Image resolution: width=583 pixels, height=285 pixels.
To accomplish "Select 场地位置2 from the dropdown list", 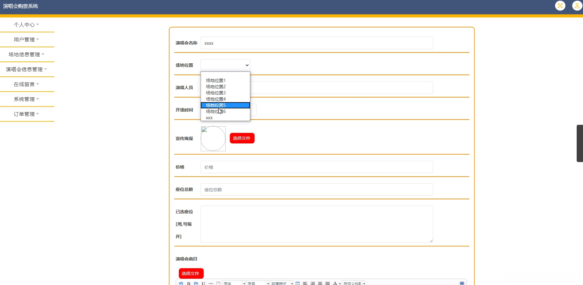I will point(225,86).
